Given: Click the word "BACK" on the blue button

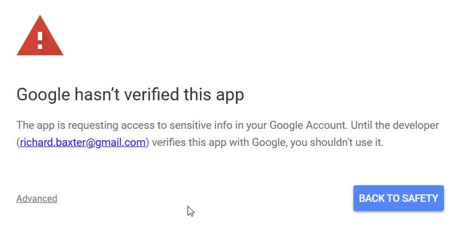Looking at the screenshot, I should pyautogui.click(x=372, y=198).
